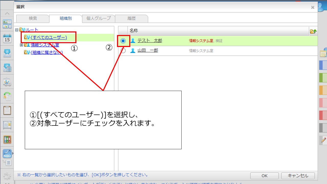
Task: Pick the pink color label swatch
Action: coord(323,103)
